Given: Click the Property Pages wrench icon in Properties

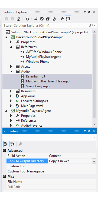Looking at the screenshot, I should (20, 144).
